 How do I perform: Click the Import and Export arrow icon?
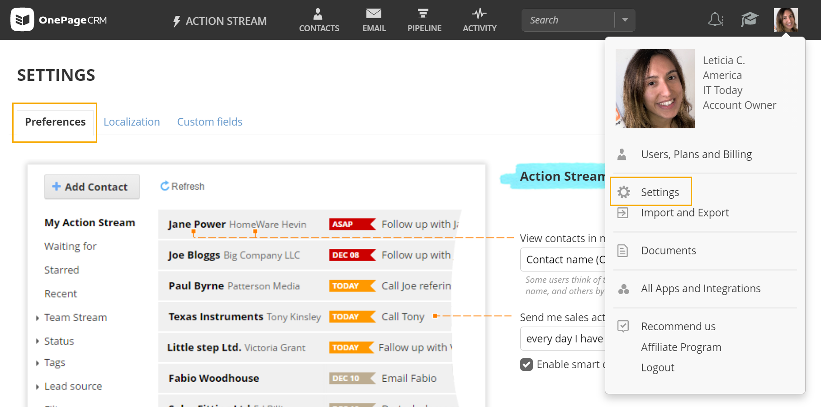pyautogui.click(x=623, y=213)
